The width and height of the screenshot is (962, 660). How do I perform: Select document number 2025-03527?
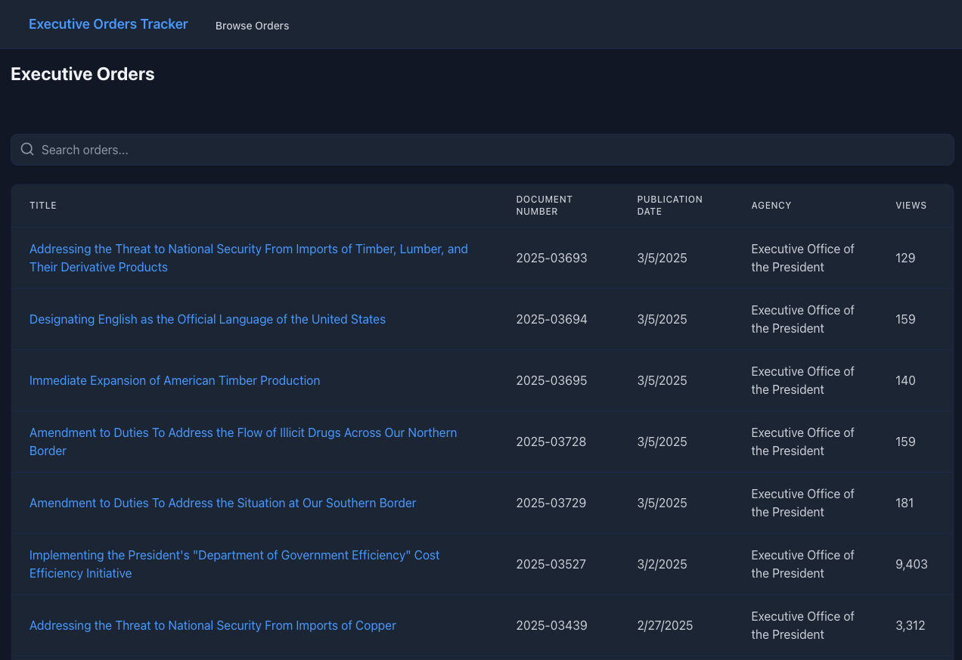[x=551, y=564]
